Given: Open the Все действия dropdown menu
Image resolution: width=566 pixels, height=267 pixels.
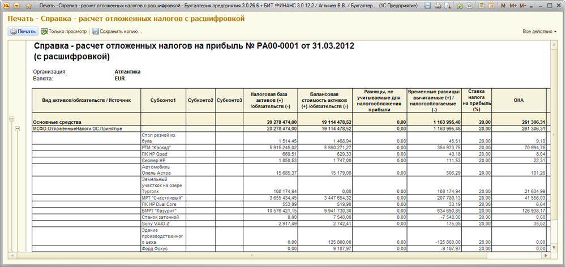Looking at the screenshot, I should pyautogui.click(x=539, y=31).
